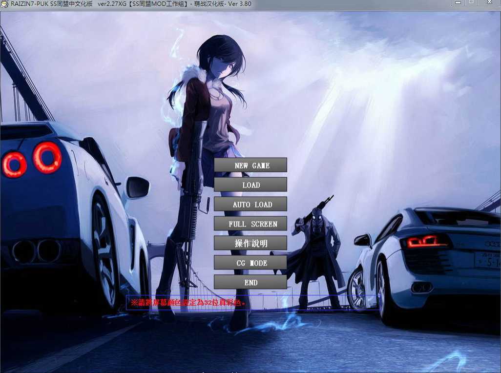
Task: Click the left car's round red taillight
Action: point(47,157)
